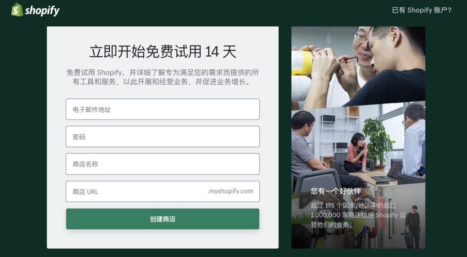Focus the 密码 password input field

click(x=163, y=137)
